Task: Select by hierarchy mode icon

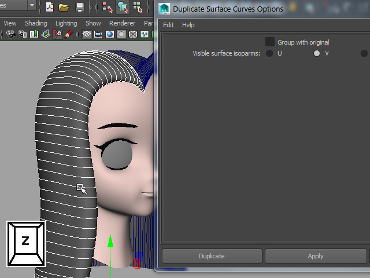Action: (107, 7)
